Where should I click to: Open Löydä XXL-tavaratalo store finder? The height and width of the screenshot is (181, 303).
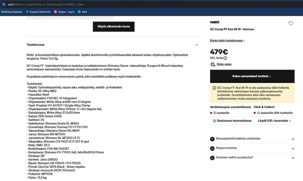tap(274, 121)
